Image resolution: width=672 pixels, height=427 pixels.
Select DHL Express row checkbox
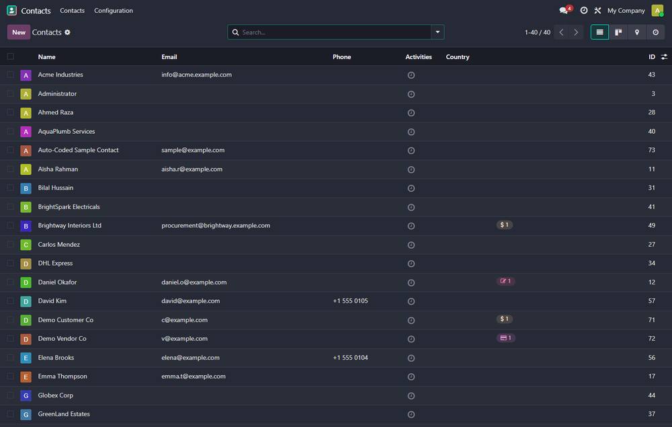(11, 263)
